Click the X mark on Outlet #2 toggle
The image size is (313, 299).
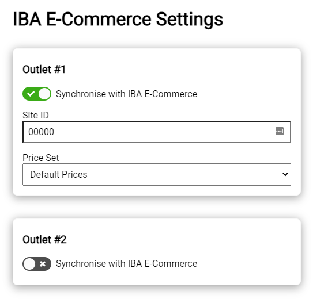point(43,264)
